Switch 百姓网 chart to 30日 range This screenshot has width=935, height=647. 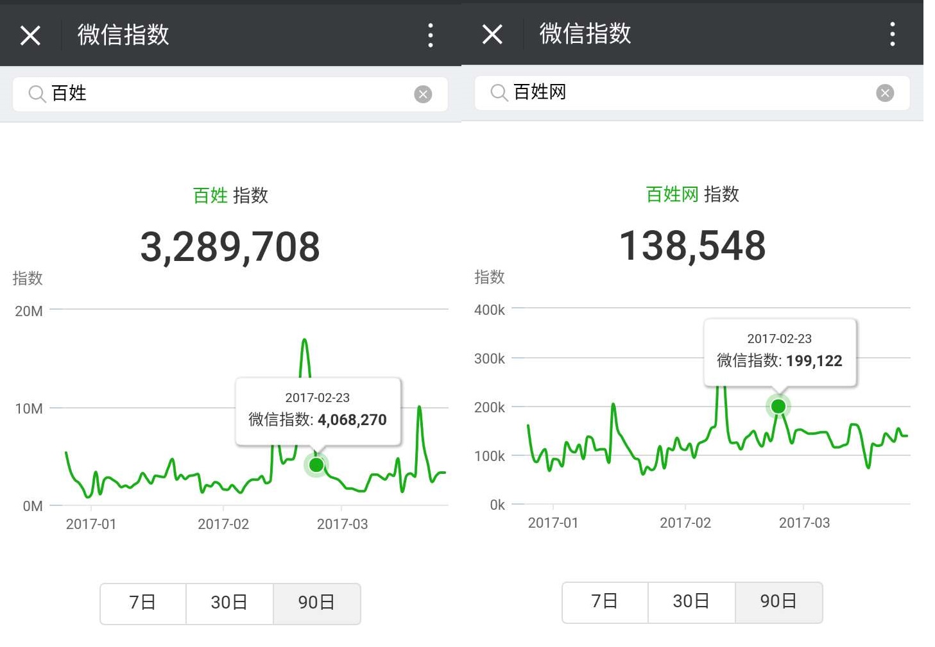[x=692, y=602]
